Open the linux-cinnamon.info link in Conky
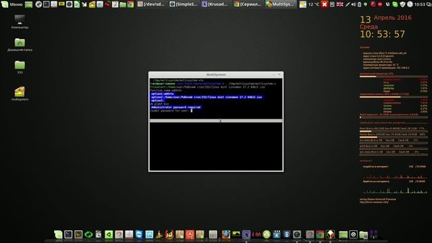432x243 pixels. click(374, 202)
